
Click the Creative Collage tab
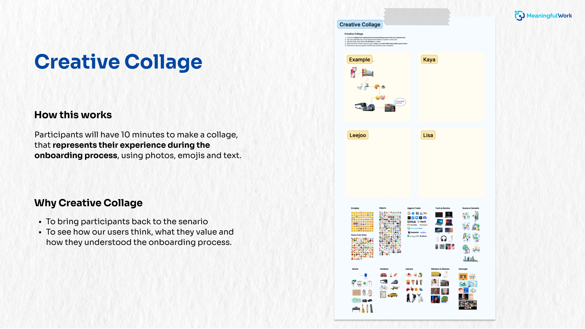(359, 24)
